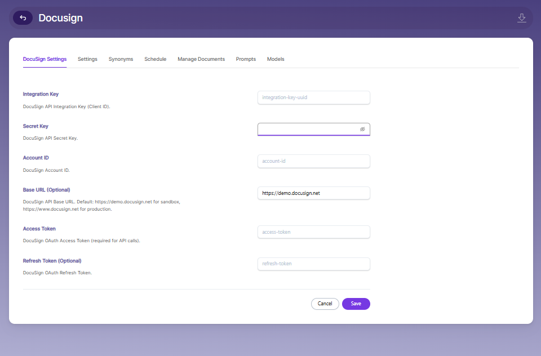Toggle Secret Key visibility eye icon

tap(362, 130)
